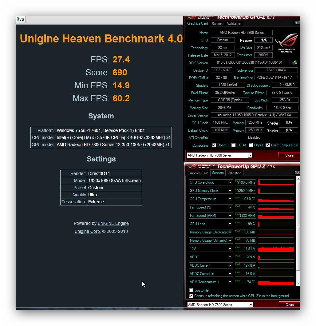Open the Fan Speed (RPM) sensor dropdown

[x=230, y=216]
